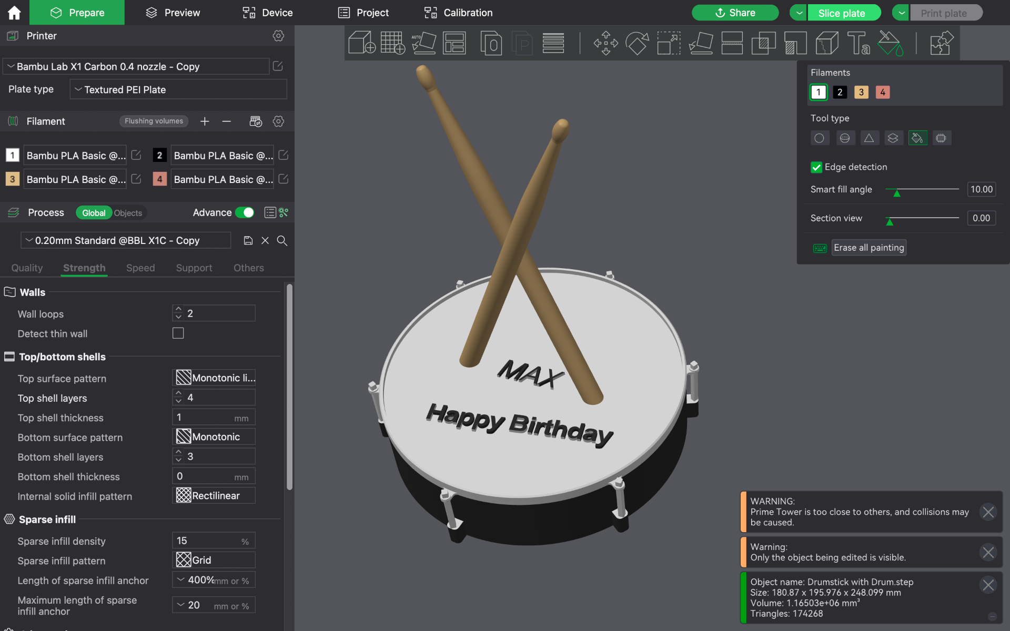Switch process scope to Objects

click(128, 213)
